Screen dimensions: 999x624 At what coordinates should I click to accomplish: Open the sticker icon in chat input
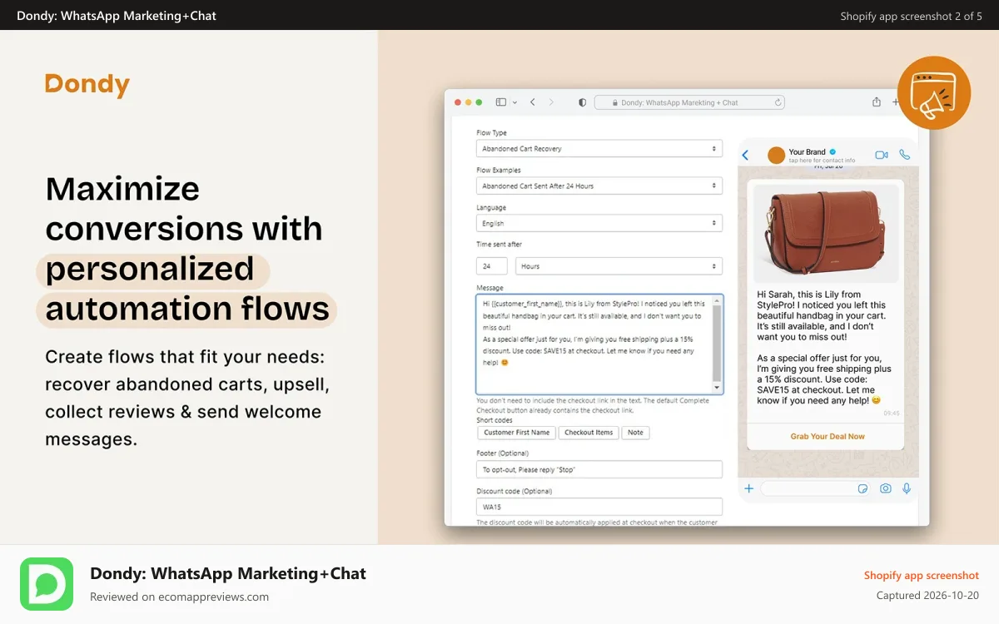click(x=863, y=488)
